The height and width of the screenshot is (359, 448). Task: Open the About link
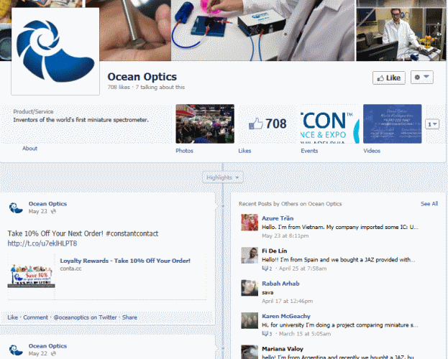29,149
